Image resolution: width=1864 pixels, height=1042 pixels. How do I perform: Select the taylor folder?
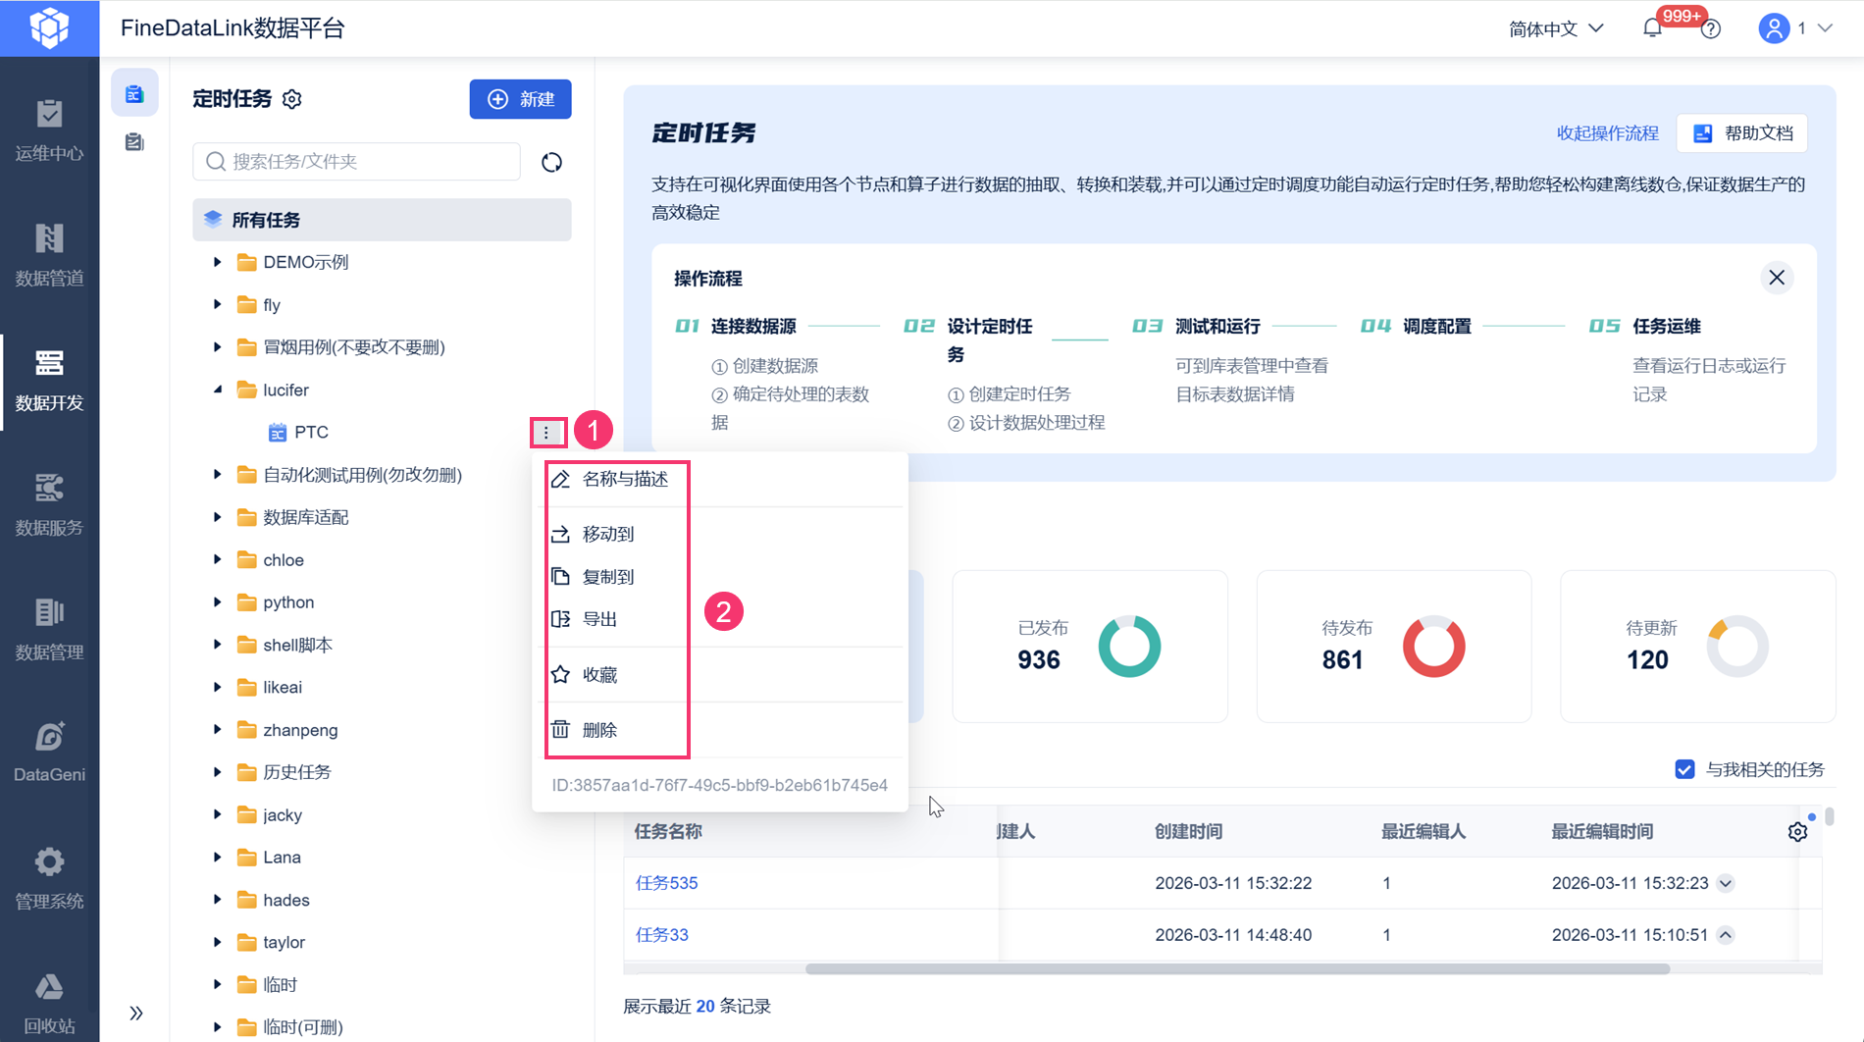click(284, 942)
